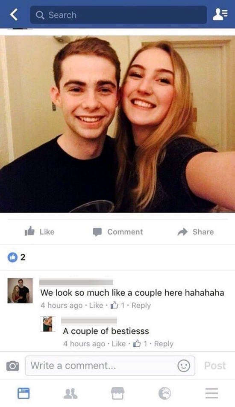Open the hamburger menu icon
235x407 pixels.
(x=211, y=393)
